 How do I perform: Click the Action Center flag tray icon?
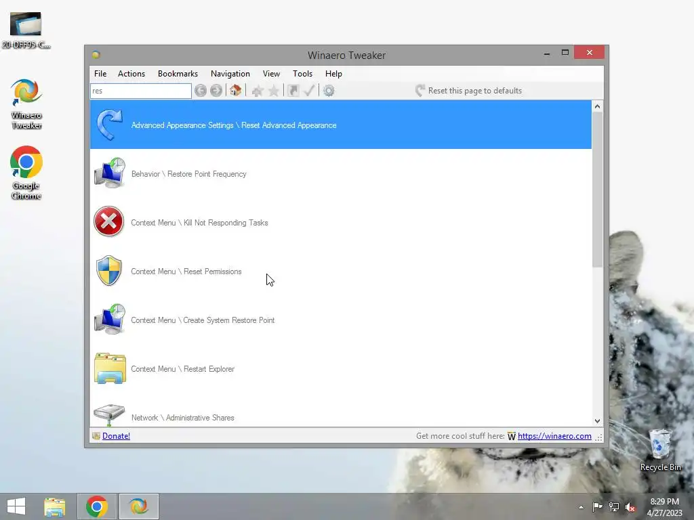pos(597,506)
